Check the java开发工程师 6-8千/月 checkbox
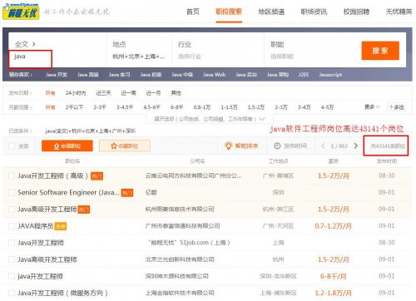Image resolution: width=416 pixels, height=301 pixels. [x=12, y=276]
